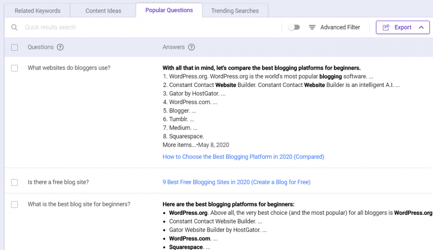Tick checkbox for 'best blog site for beginners'
Viewport: 433px width, 250px height.
click(15, 204)
